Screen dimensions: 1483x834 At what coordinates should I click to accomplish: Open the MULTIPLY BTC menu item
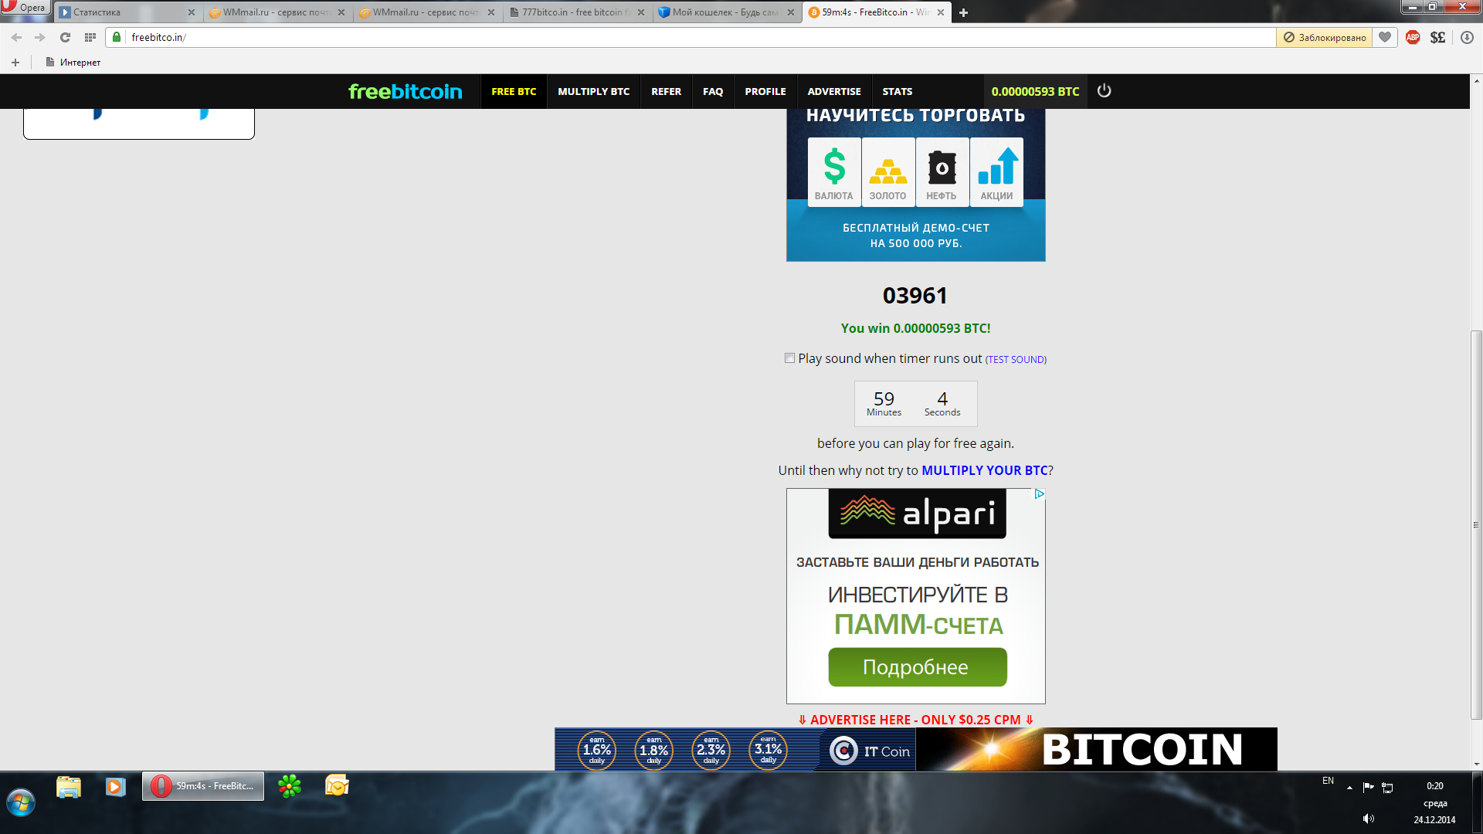(593, 91)
